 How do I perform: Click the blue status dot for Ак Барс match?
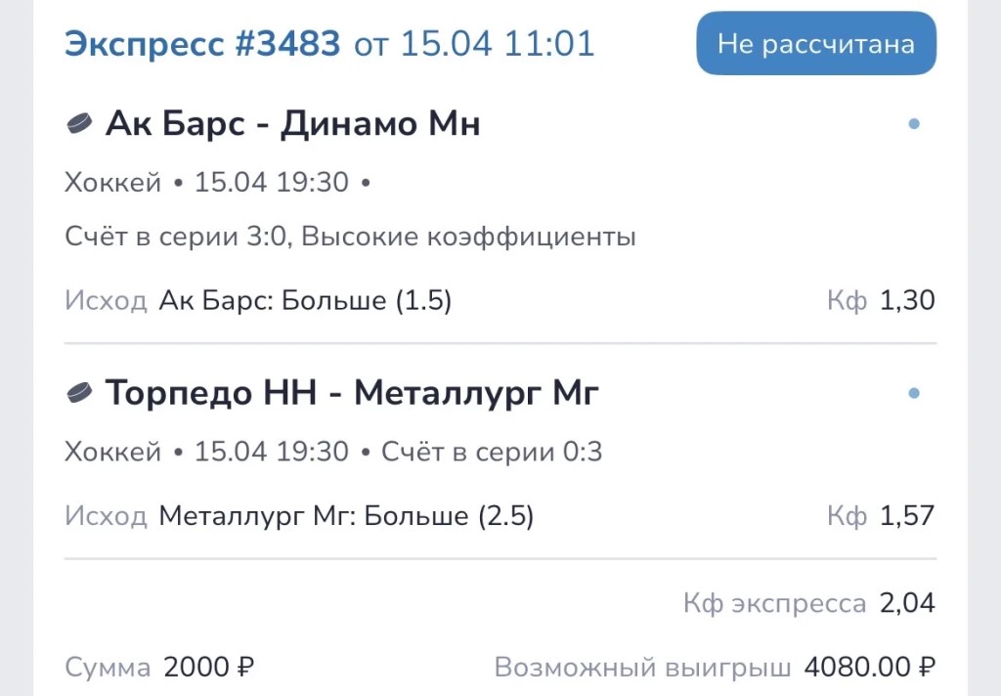coord(914,124)
